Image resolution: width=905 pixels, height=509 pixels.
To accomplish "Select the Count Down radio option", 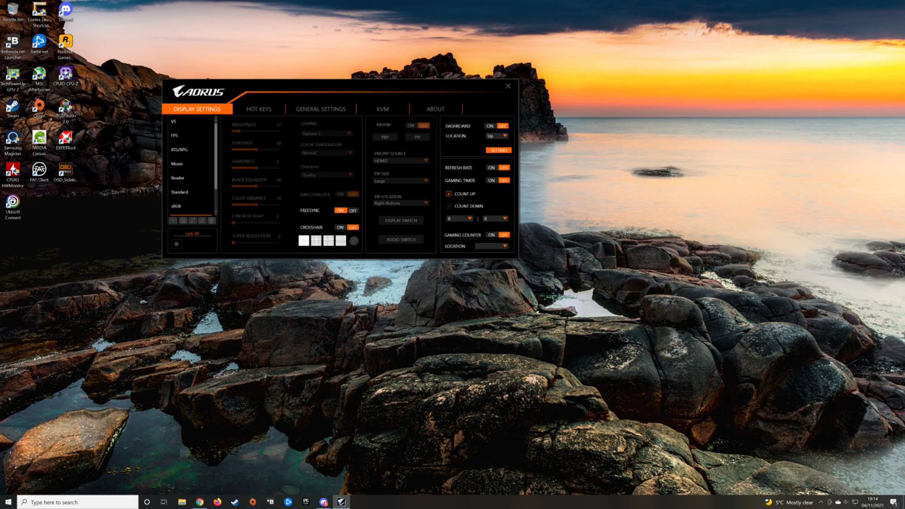I will (448, 206).
